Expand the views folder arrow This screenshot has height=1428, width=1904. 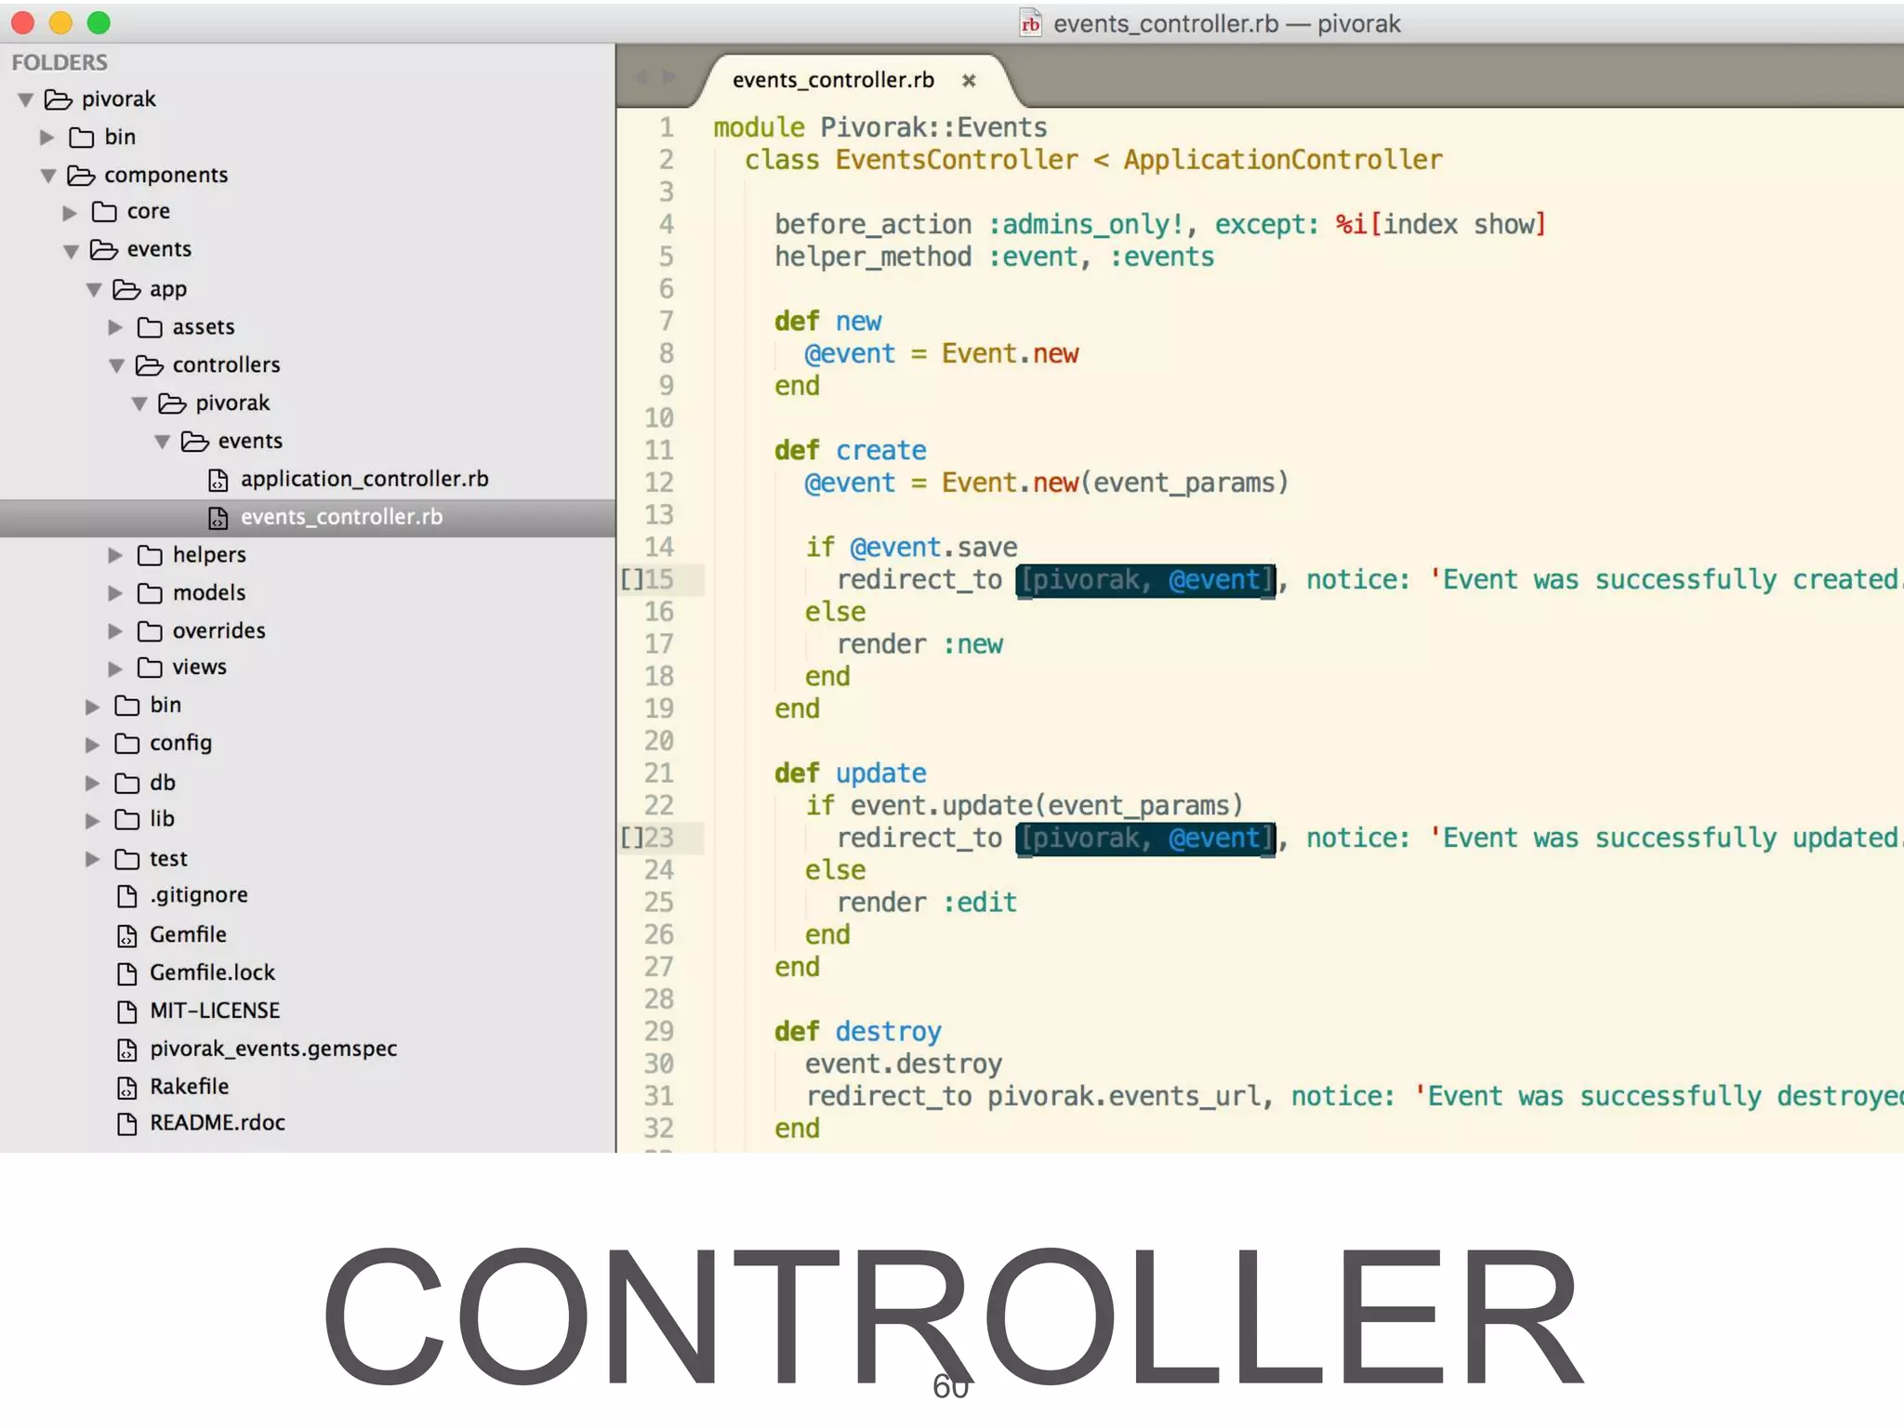[x=115, y=668]
